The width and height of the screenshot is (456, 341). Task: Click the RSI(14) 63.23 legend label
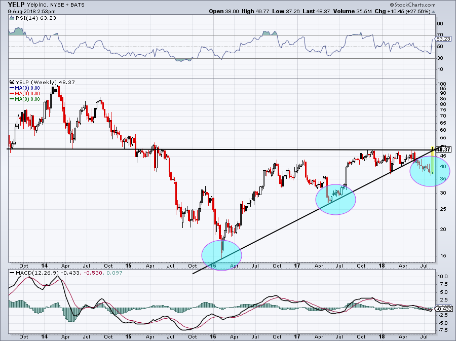click(x=35, y=18)
